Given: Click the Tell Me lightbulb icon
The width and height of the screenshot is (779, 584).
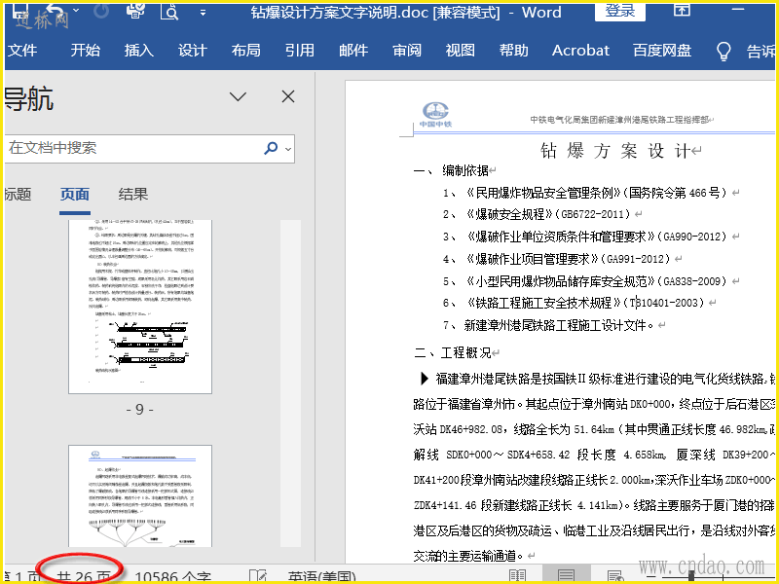Looking at the screenshot, I should pos(723,51).
